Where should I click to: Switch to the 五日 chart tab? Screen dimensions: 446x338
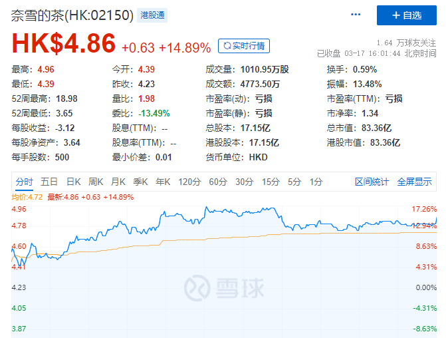click(49, 182)
